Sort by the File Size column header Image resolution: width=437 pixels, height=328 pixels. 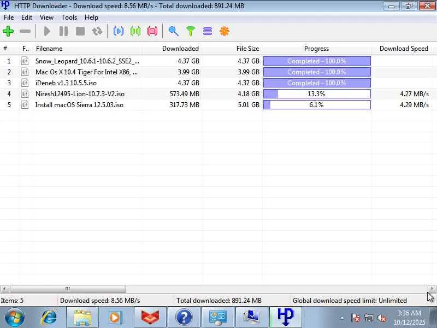(233, 49)
